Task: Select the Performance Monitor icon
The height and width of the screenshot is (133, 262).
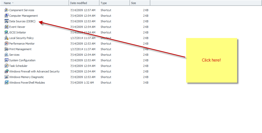Action: coord(7,44)
